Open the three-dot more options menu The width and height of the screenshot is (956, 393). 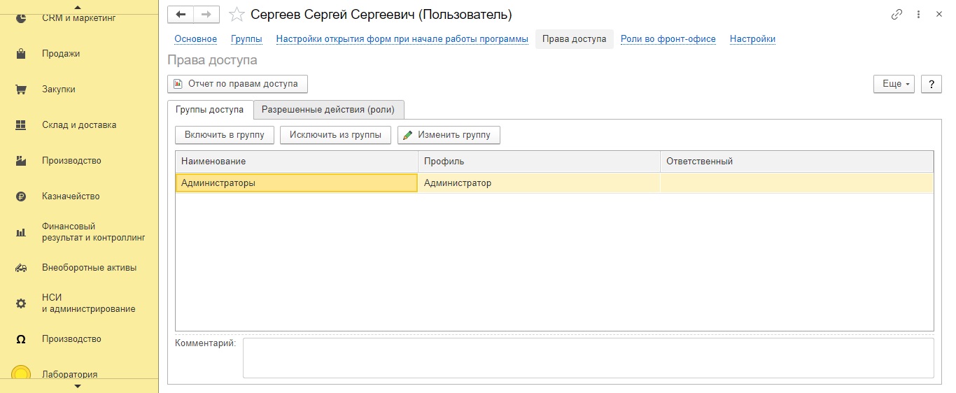(919, 14)
